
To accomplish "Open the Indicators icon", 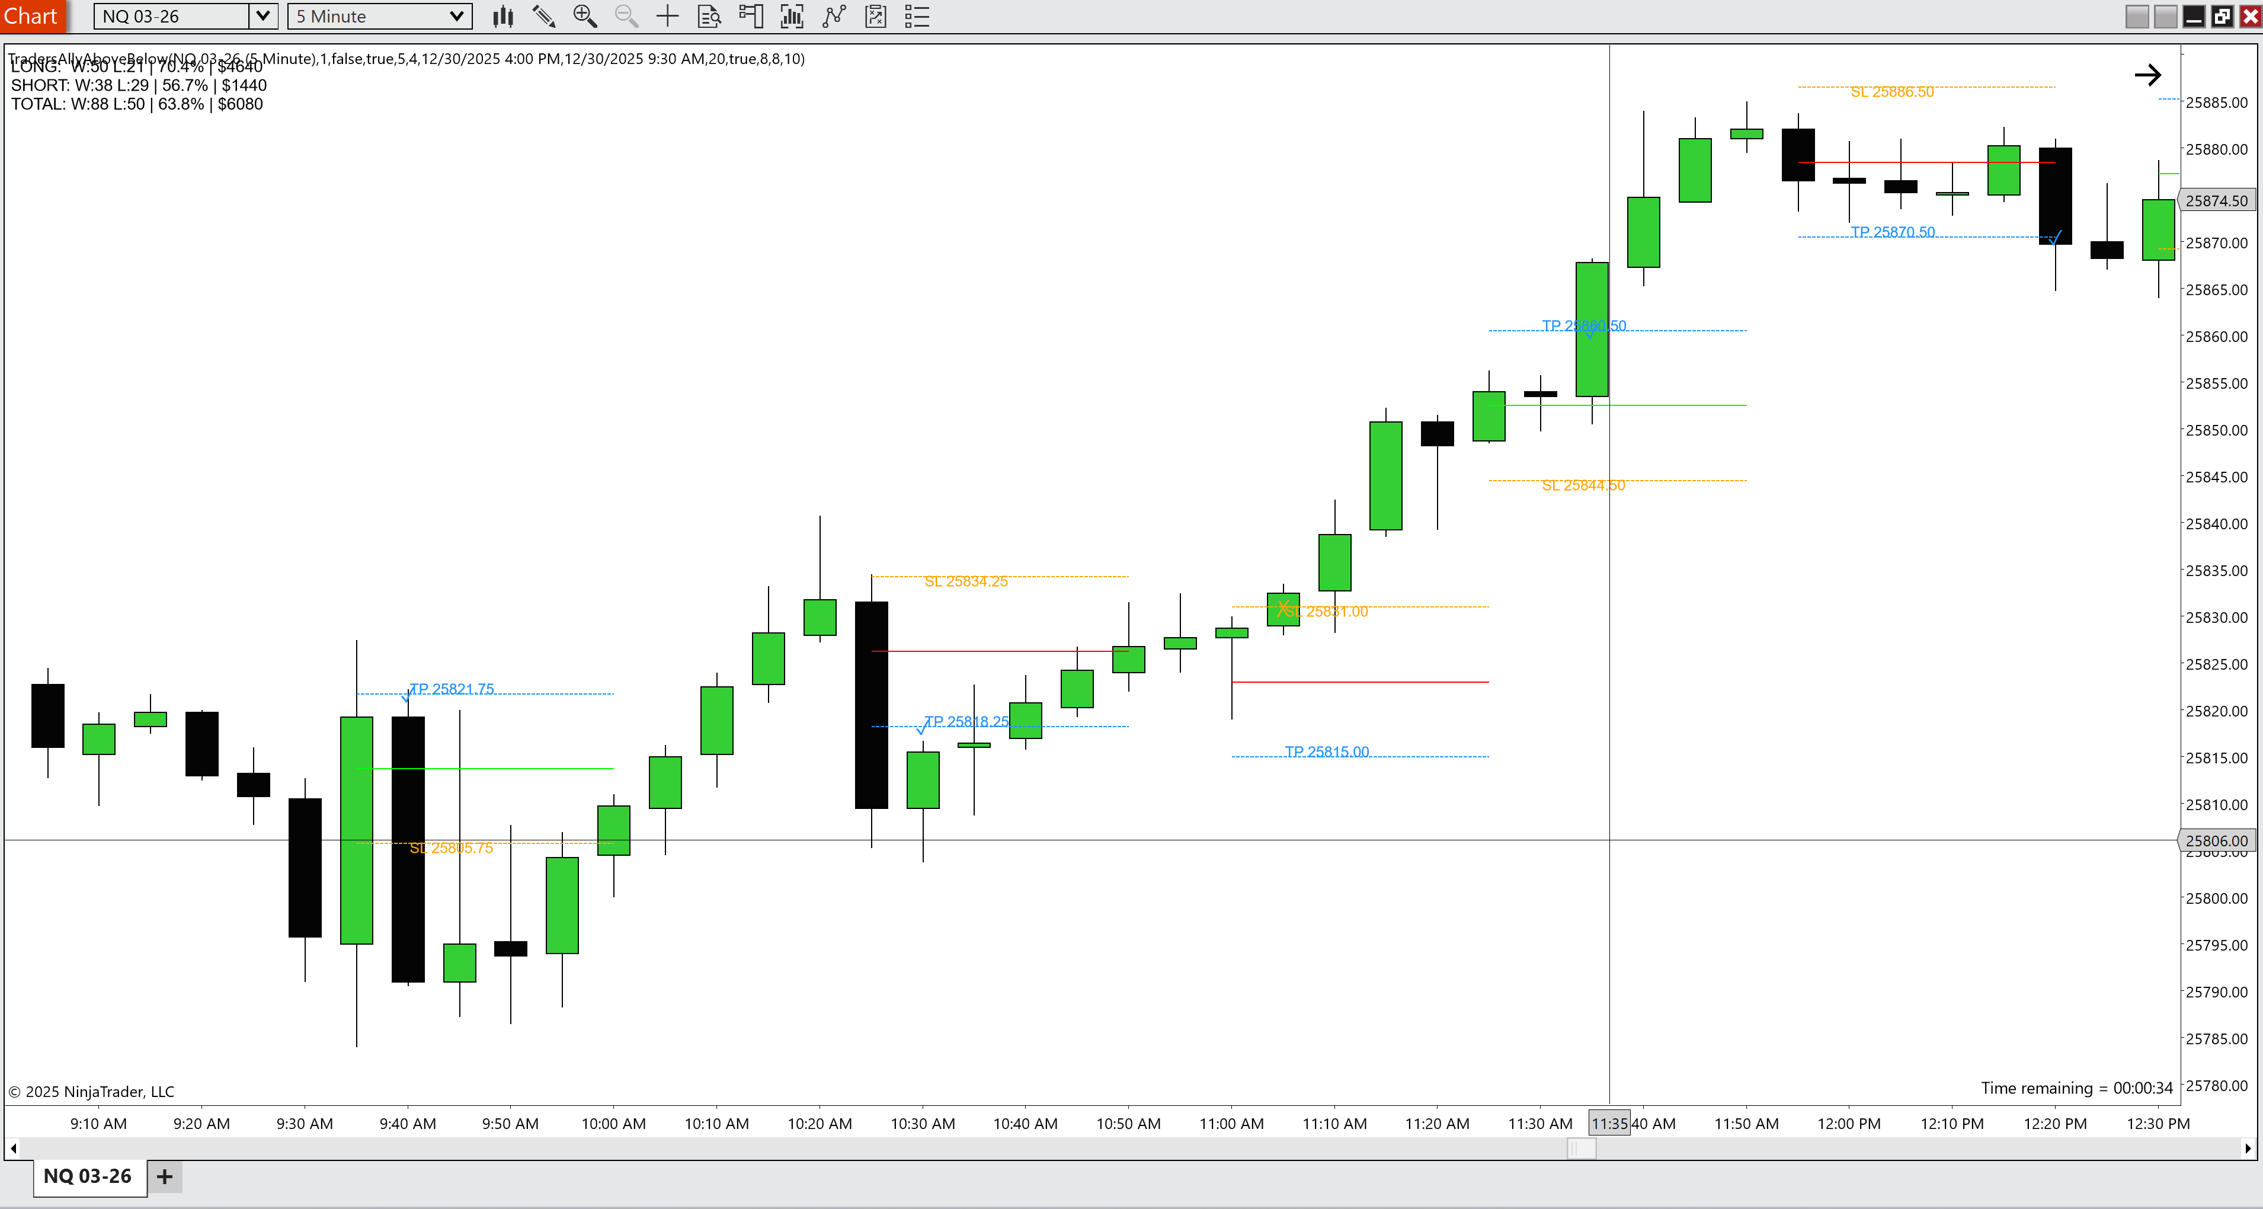I will pos(834,16).
